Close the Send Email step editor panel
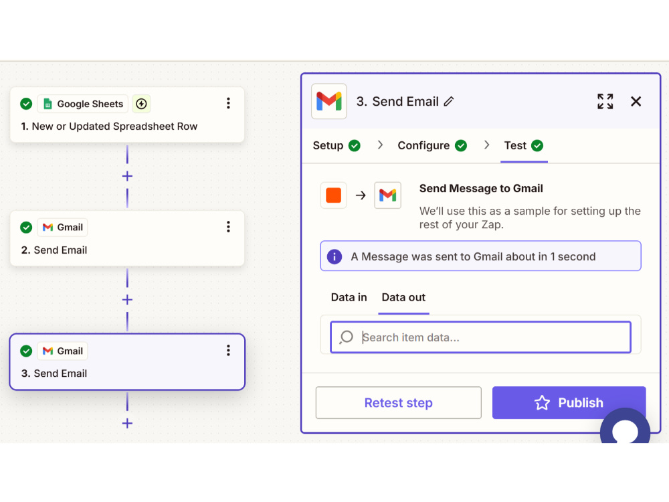The height and width of the screenshot is (502, 669). point(636,102)
